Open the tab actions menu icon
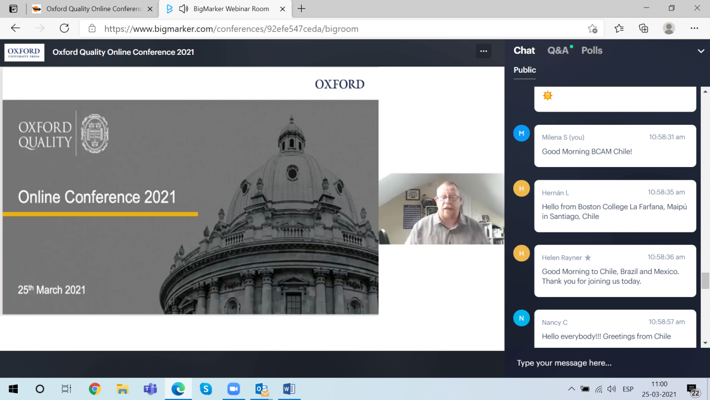Viewport: 710px width, 400px height. [14, 9]
